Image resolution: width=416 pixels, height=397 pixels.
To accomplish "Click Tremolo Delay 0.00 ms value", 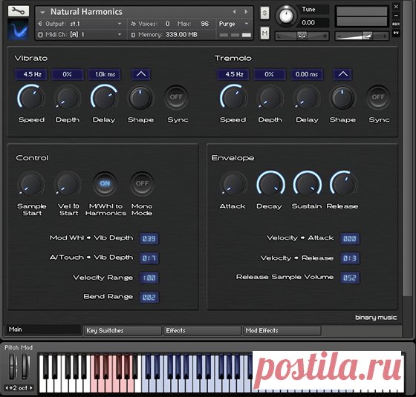I will coord(306,74).
